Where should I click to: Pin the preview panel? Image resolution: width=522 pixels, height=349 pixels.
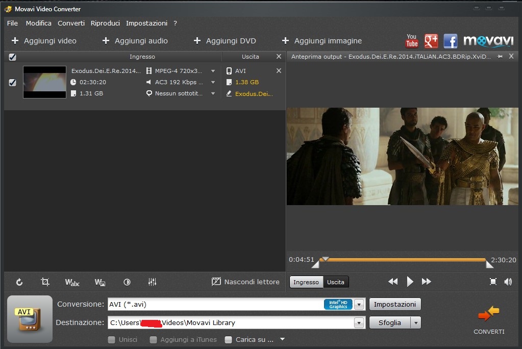pos(500,57)
